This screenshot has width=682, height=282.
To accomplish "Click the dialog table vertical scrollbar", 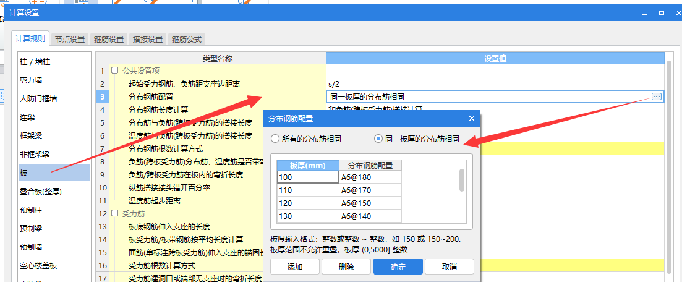I will click(x=462, y=180).
